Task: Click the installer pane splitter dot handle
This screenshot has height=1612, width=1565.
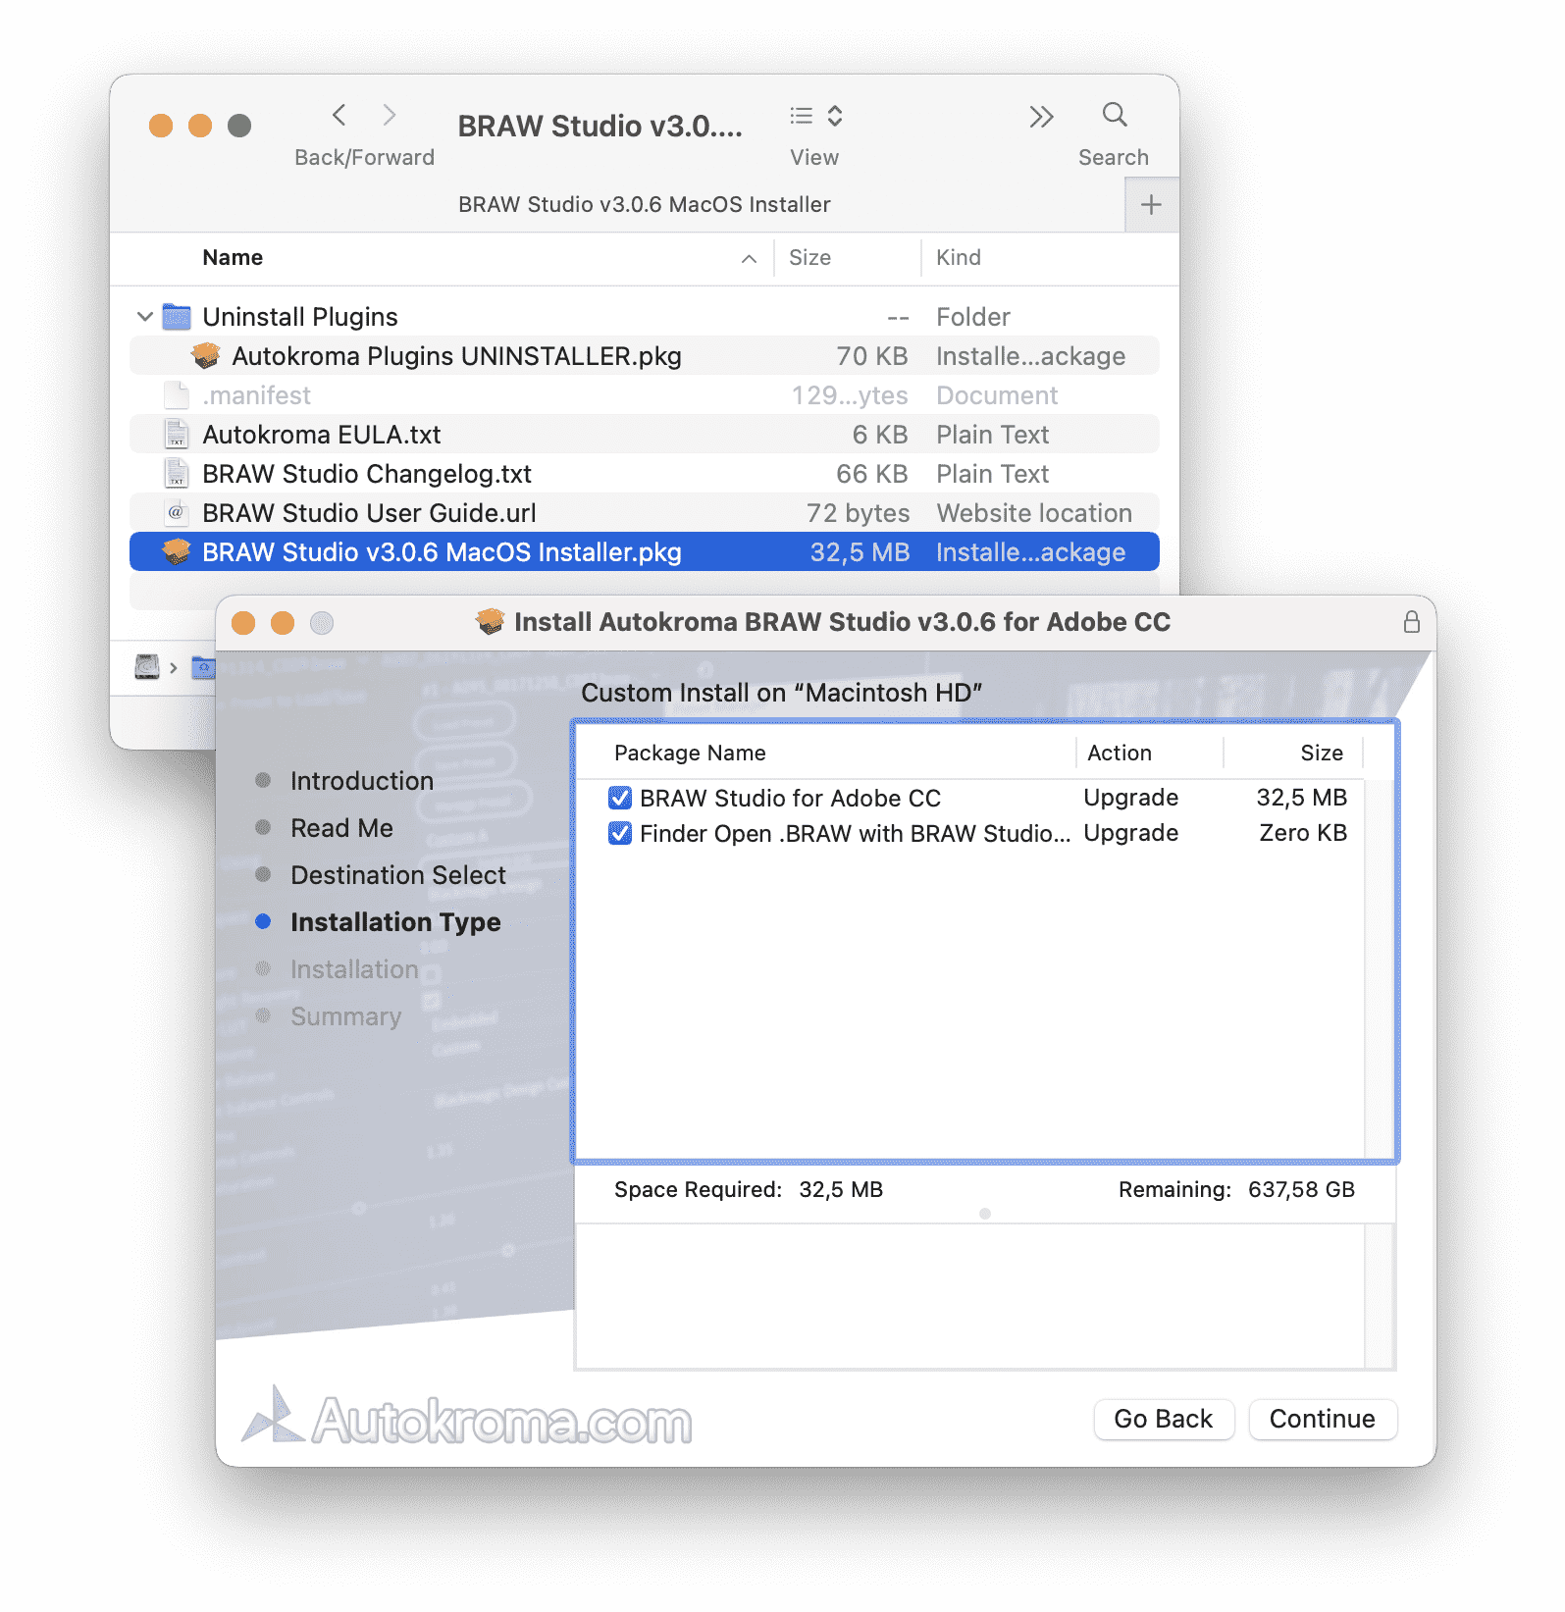Action: tap(985, 1214)
